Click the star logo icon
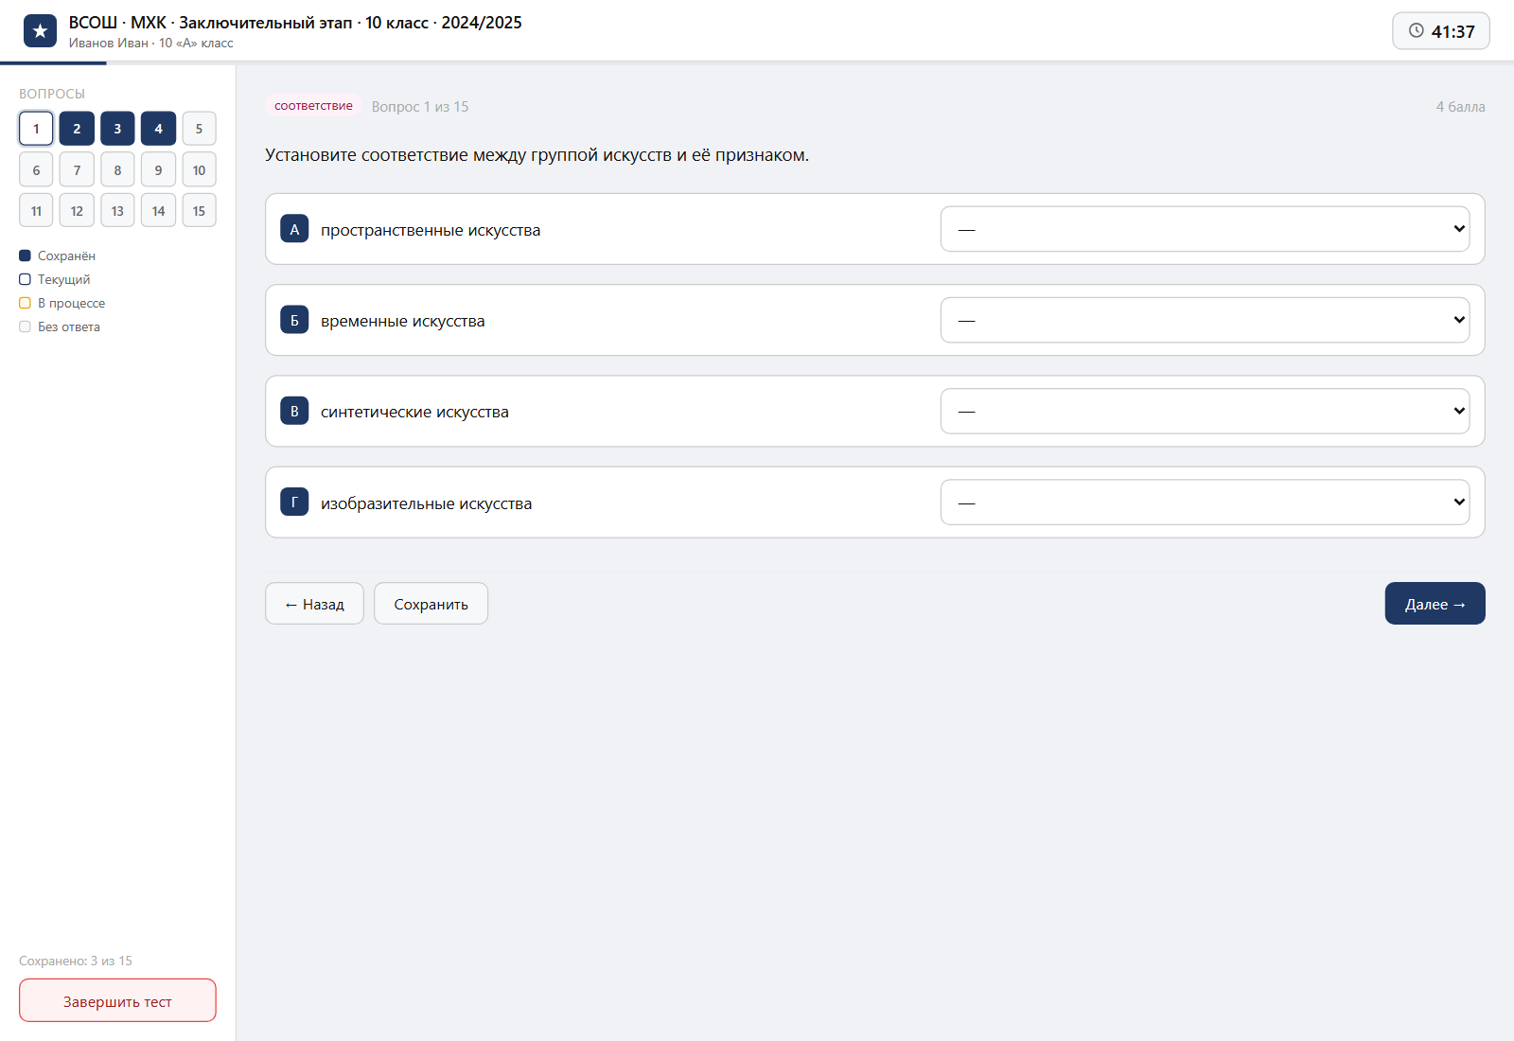1514x1041 pixels. [x=40, y=31]
